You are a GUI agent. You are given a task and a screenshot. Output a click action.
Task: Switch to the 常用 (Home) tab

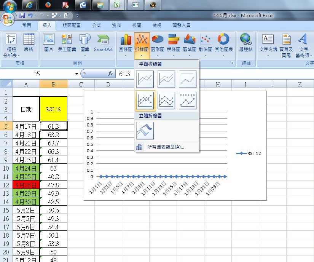[x=27, y=26]
